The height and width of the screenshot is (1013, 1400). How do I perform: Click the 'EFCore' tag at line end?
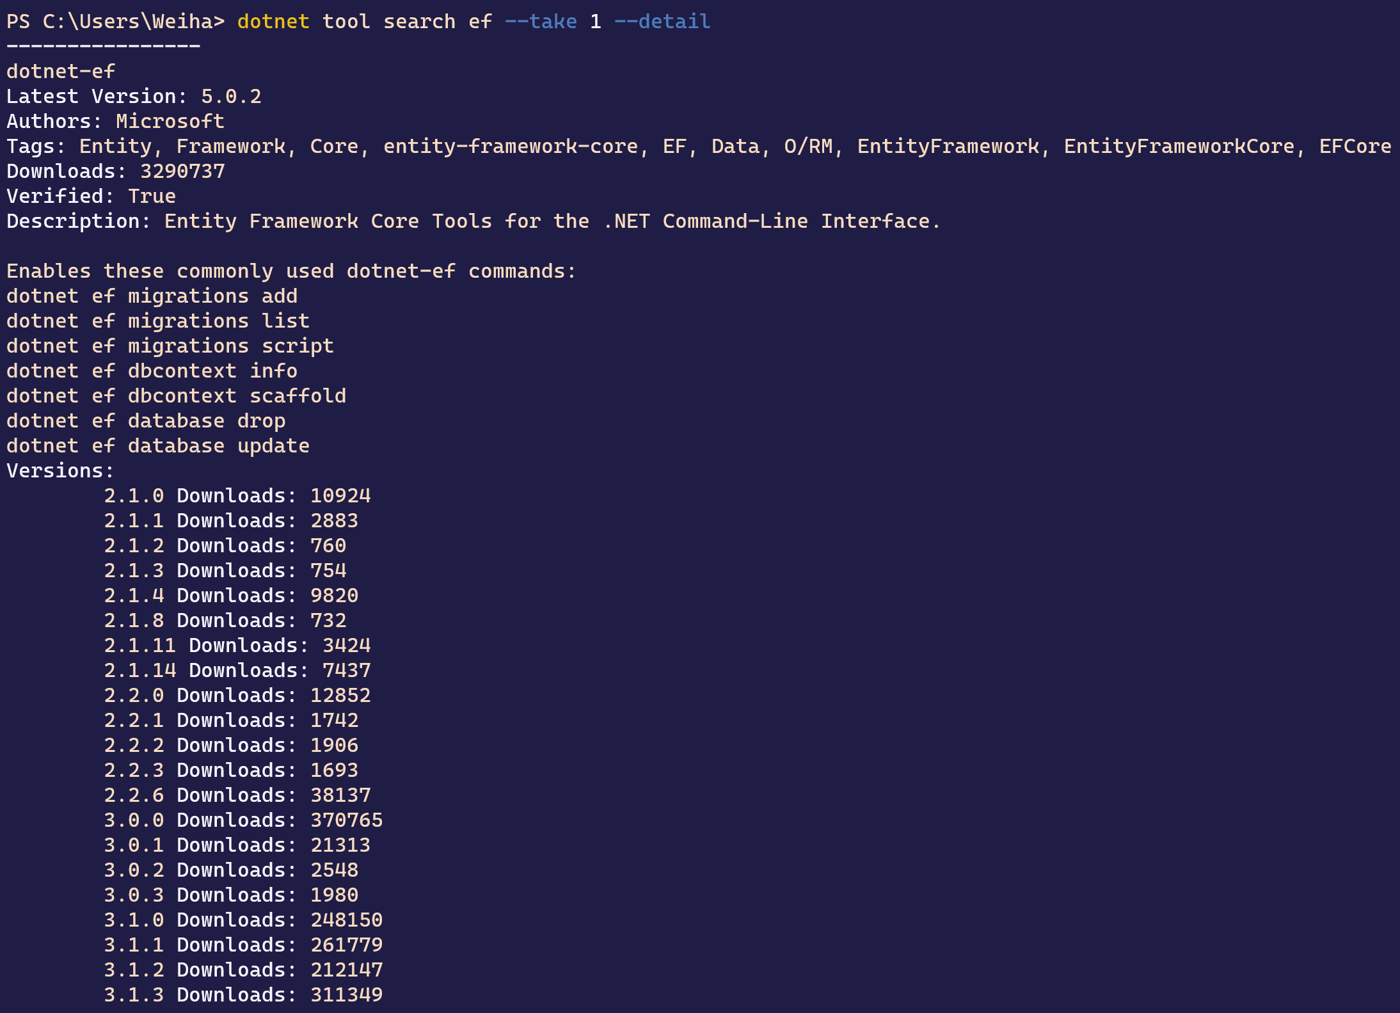pos(1355,146)
